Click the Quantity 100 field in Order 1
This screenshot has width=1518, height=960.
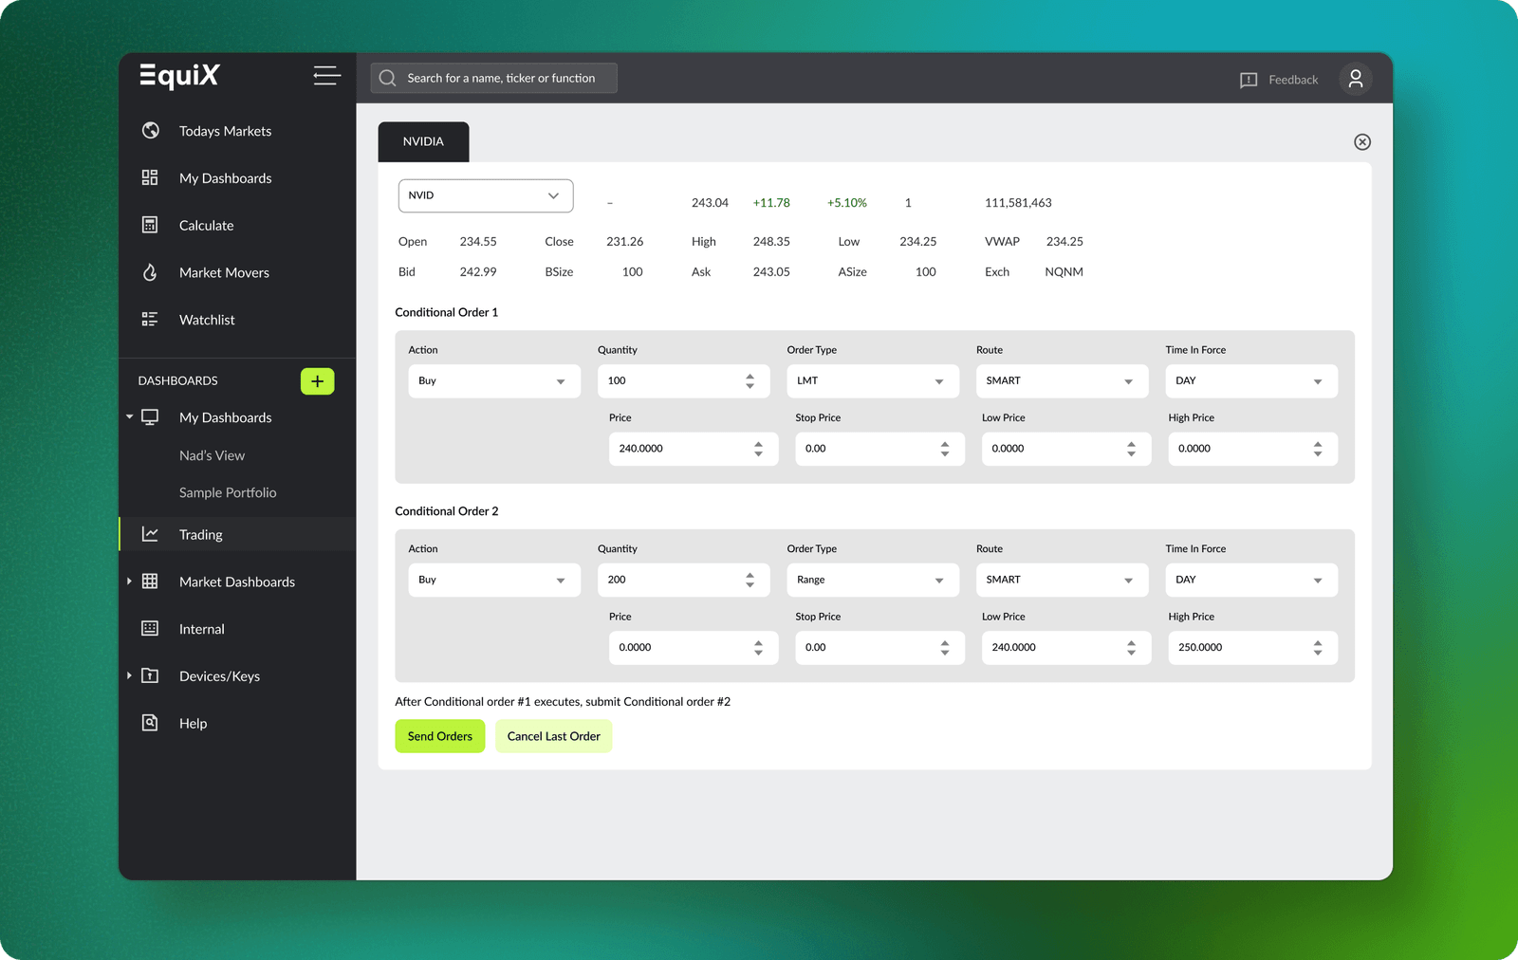click(x=683, y=381)
